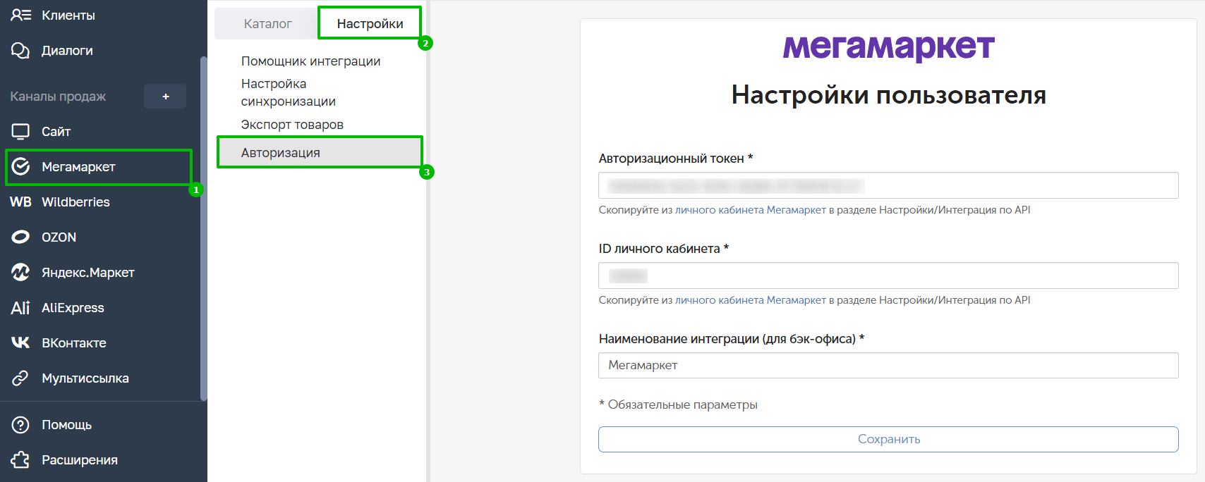Select the Авторизация settings item
The width and height of the screenshot is (1205, 482).
[x=320, y=152]
